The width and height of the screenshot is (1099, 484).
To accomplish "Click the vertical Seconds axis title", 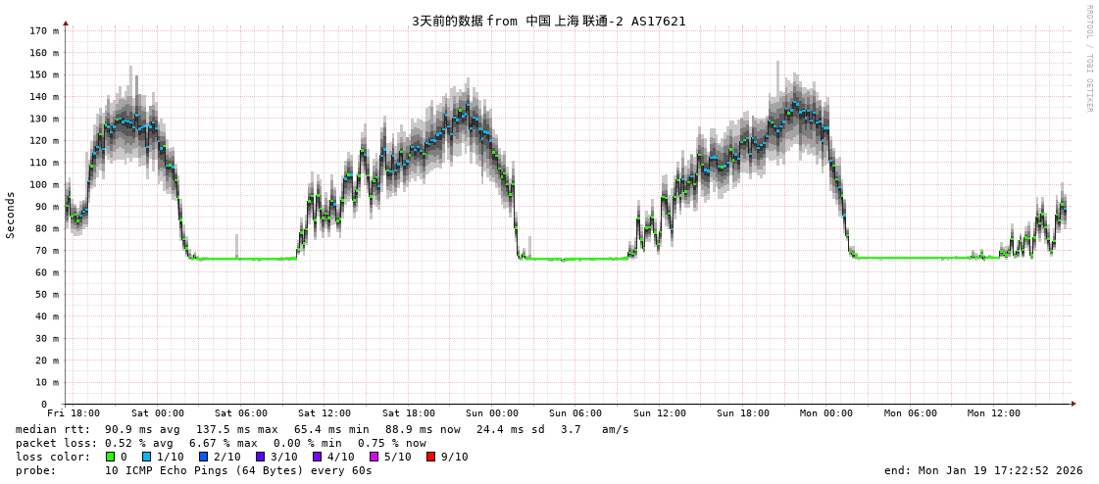I will tap(11, 215).
